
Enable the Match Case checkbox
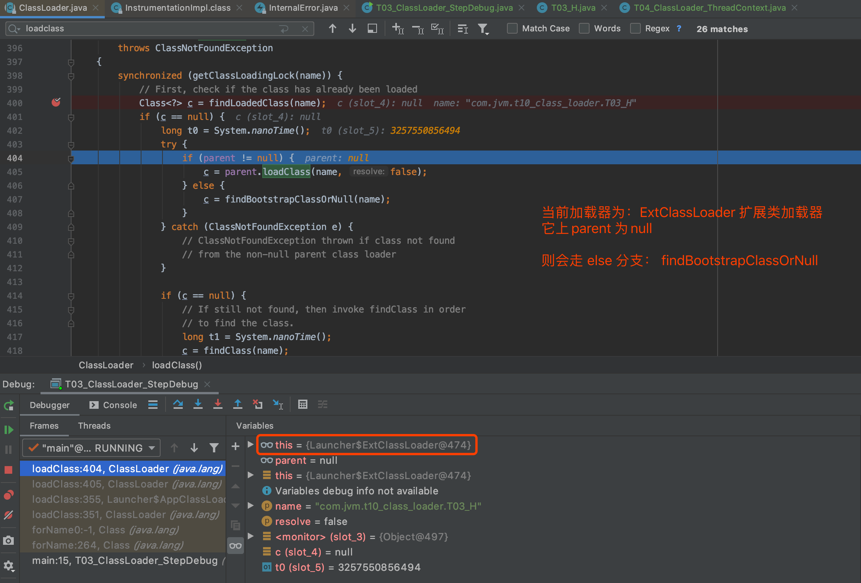click(512, 29)
